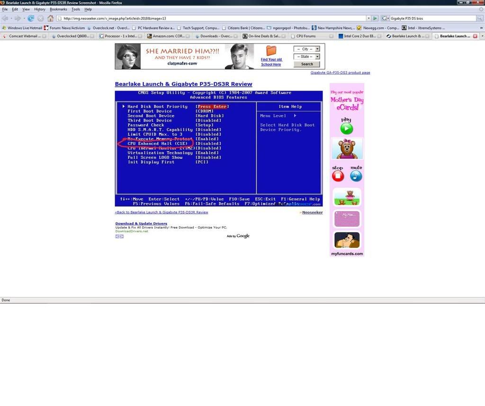Image resolution: width=485 pixels, height=406 pixels.
Task: Click the blue mute button in ad
Action: point(356,176)
